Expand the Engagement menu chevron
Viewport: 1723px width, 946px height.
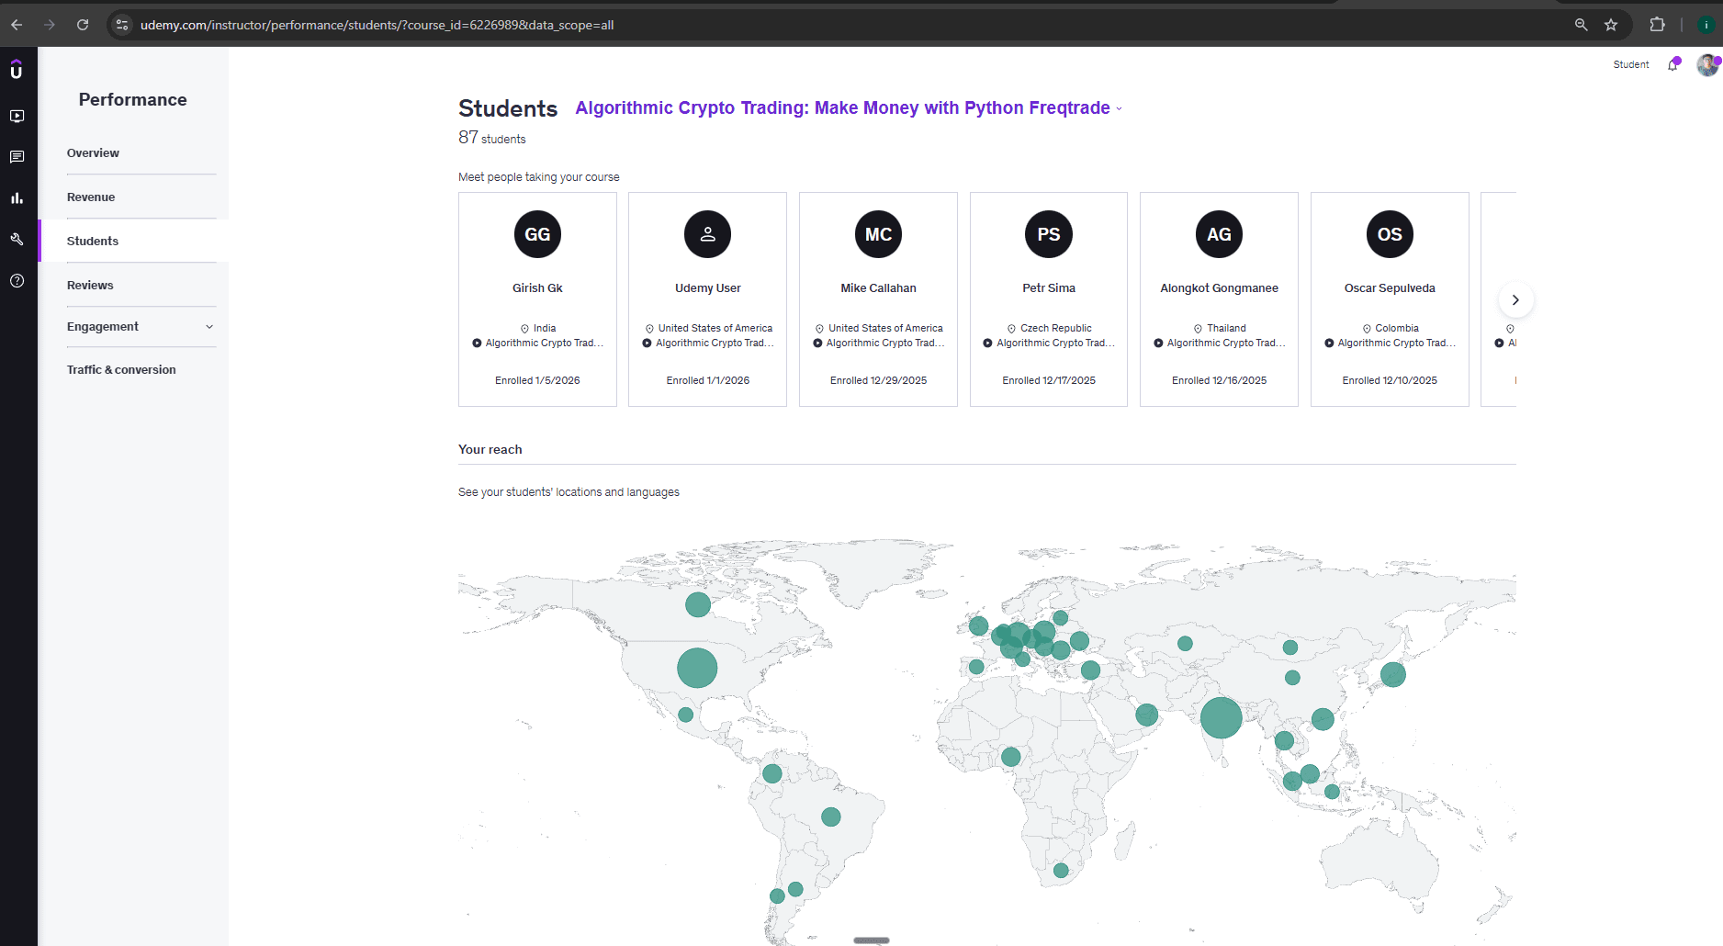(x=209, y=327)
